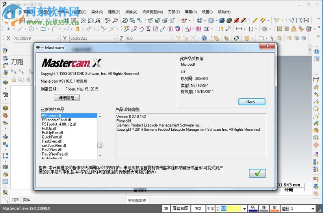Click the analyze distance ruler question icon
The image size is (323, 213).
click(299, 20)
